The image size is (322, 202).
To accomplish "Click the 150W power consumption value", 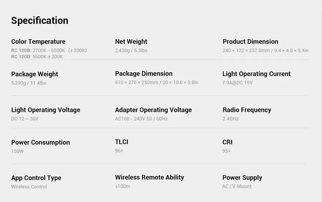I will click(17, 151).
